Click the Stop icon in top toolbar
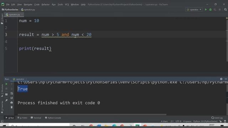This screenshot has width=228, height=128. (219, 10)
